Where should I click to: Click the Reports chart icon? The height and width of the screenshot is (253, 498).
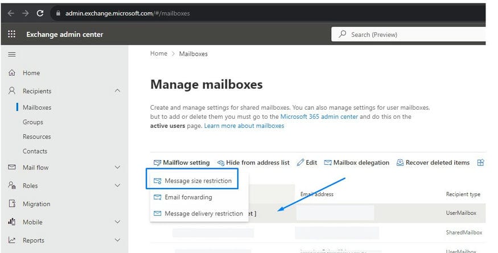12,240
